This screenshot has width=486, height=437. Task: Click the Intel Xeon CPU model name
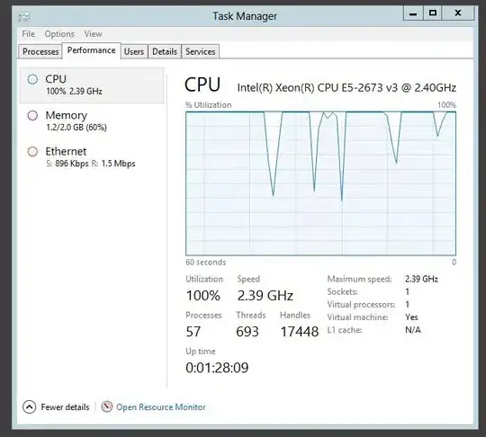coord(346,88)
